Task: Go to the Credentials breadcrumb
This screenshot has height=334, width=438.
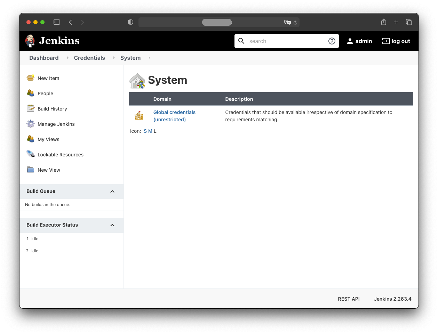Action: pyautogui.click(x=89, y=58)
